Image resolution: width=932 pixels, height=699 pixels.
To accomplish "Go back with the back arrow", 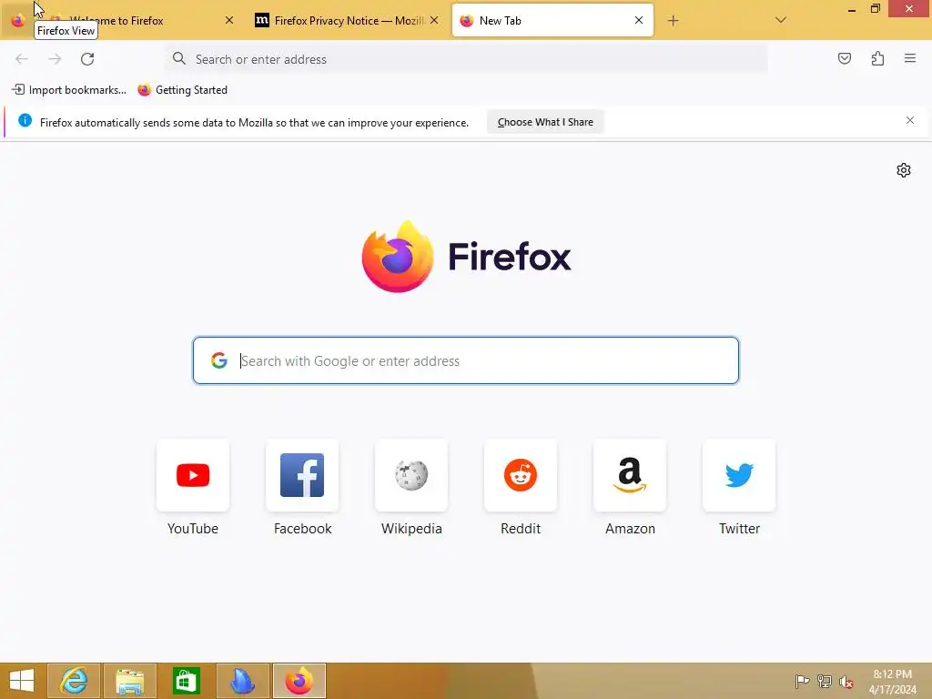I will tap(22, 59).
